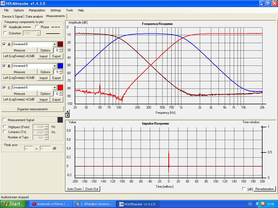The height and width of the screenshot is (208, 278).
Task: Open the Manipulation menu
Action: [x=37, y=10]
